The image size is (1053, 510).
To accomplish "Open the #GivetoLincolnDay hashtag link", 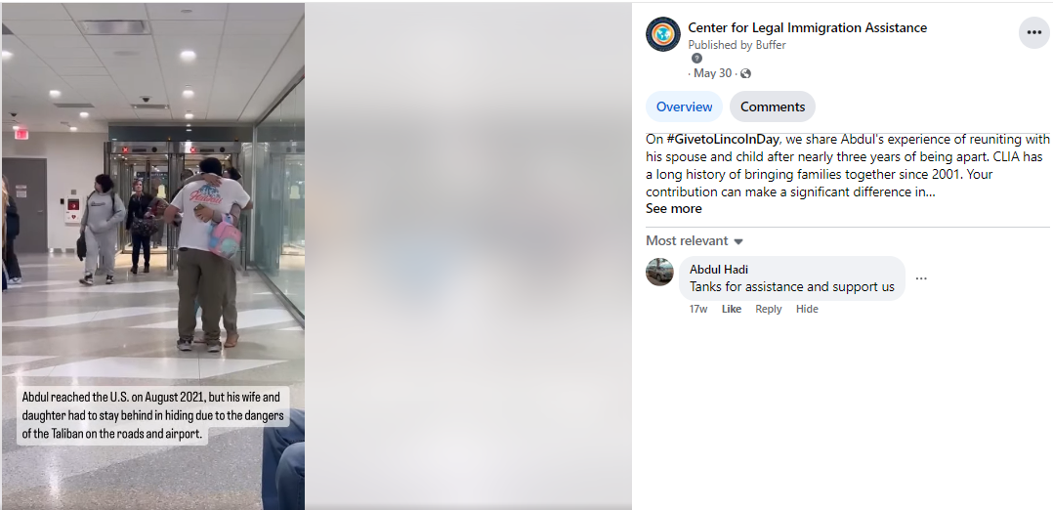I will point(723,139).
